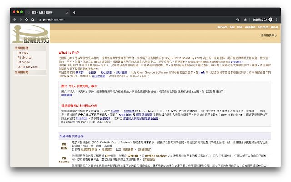Open the doc link in the top navigation
This screenshot has width=291, height=182.
point(232,27)
